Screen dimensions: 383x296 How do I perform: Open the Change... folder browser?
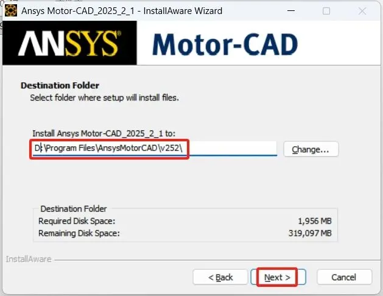(311, 149)
